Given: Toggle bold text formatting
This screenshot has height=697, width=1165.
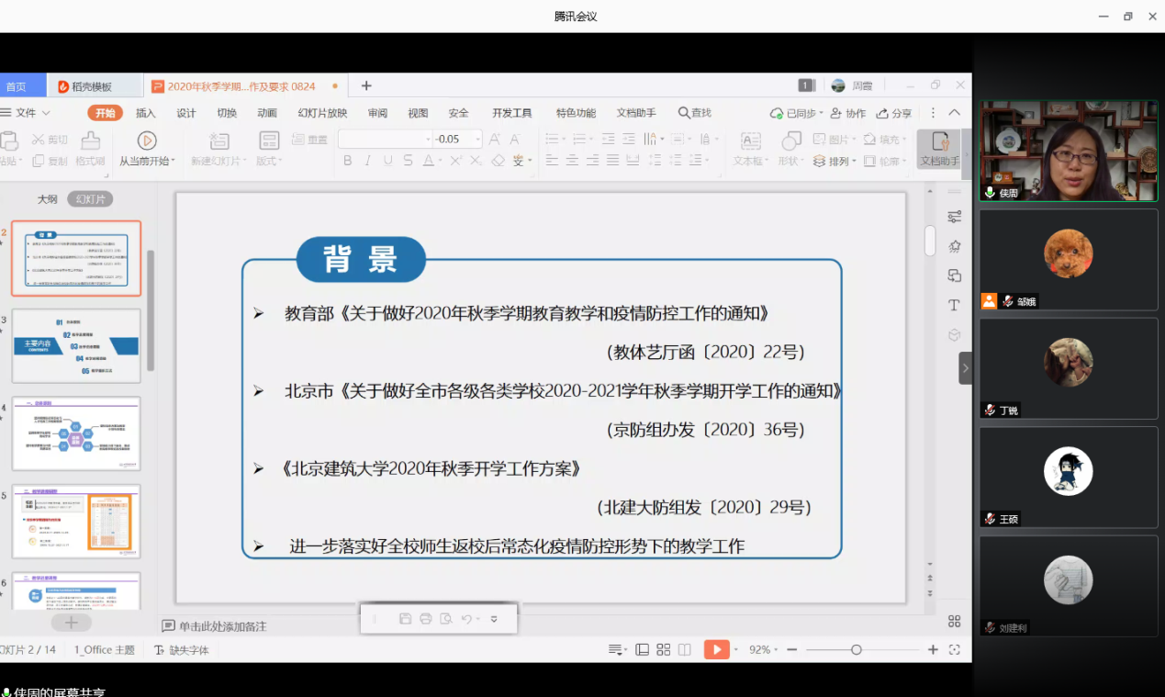Looking at the screenshot, I should pyautogui.click(x=347, y=161).
